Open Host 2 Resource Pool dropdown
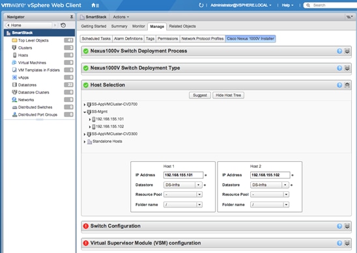Screen dimensions: 357x253 [270, 194]
